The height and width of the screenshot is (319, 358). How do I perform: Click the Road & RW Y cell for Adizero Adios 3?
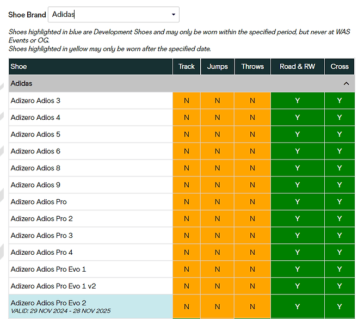[297, 101]
